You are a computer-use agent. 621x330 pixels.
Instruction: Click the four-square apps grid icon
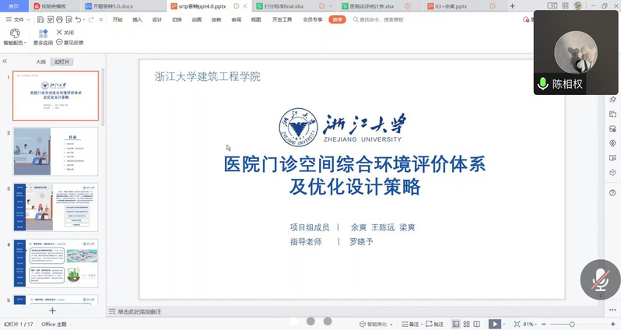coord(565,5)
